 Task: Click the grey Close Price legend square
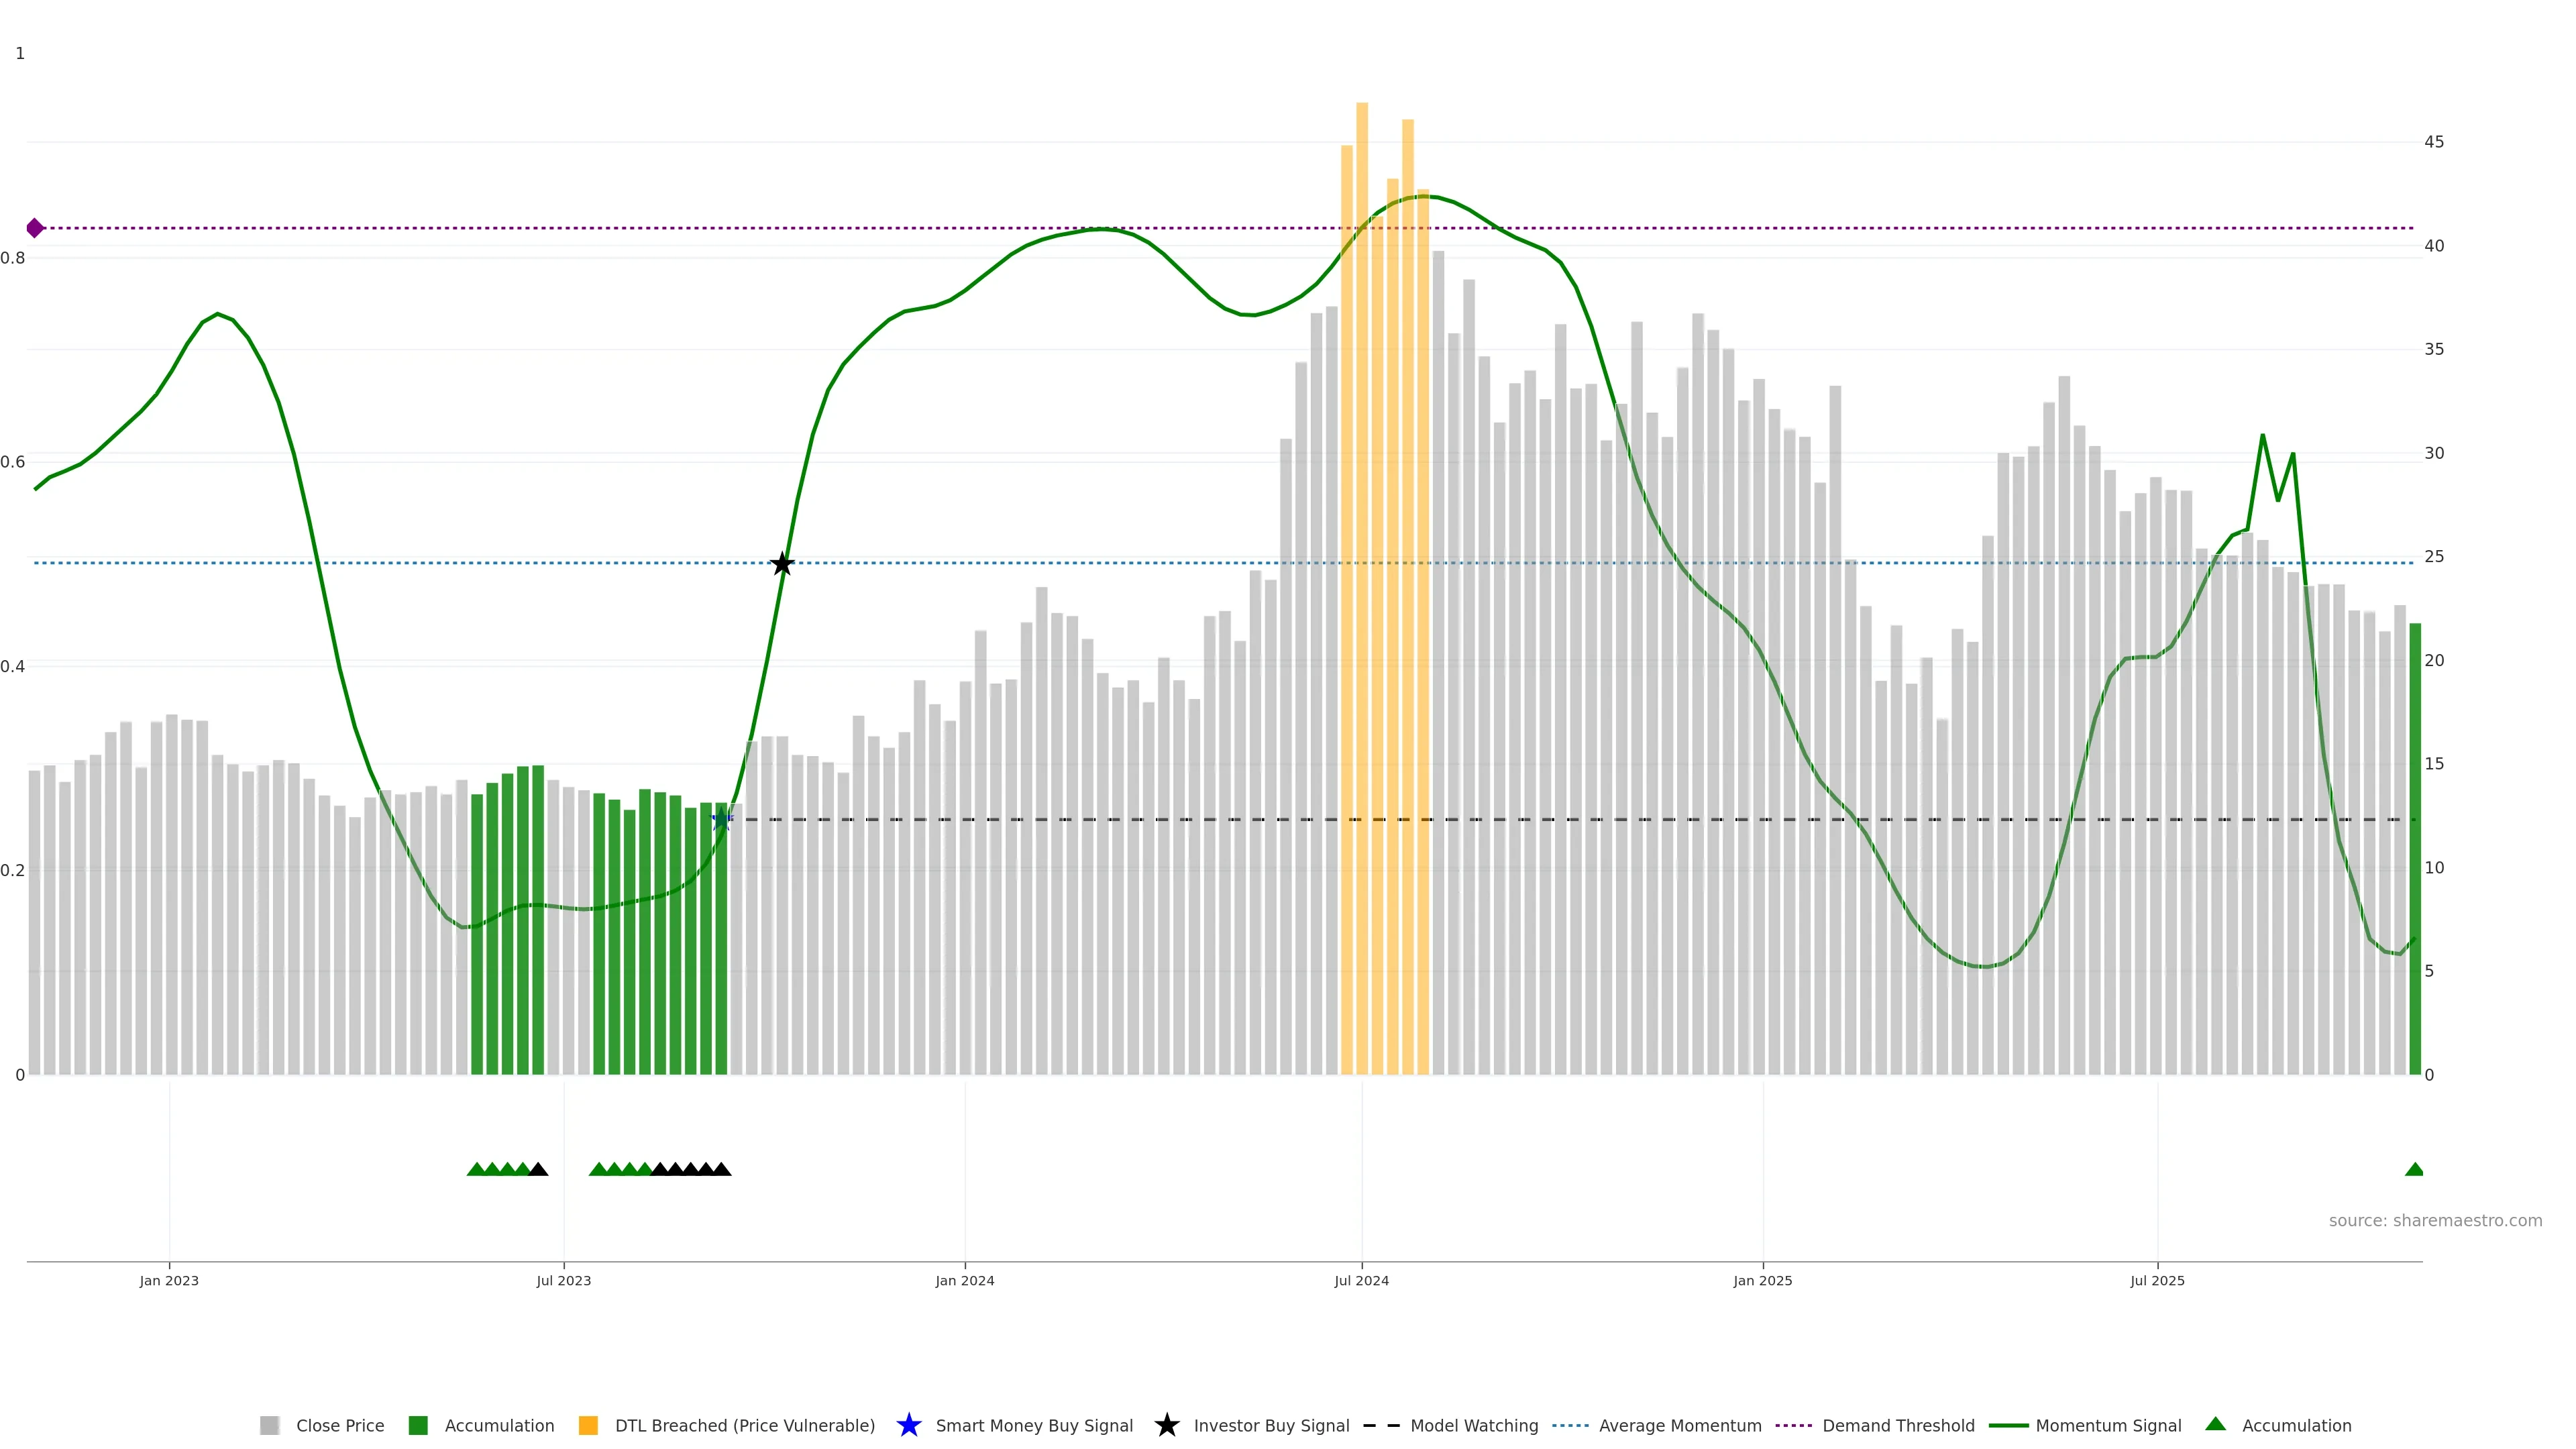coord(269,1425)
